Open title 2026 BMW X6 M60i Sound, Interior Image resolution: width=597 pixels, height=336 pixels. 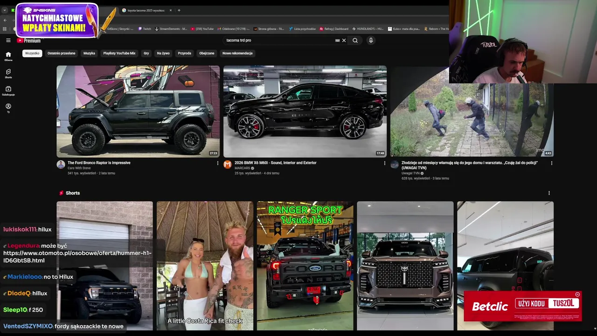click(275, 163)
